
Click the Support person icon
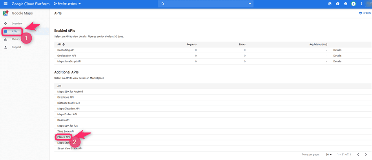click(6, 47)
